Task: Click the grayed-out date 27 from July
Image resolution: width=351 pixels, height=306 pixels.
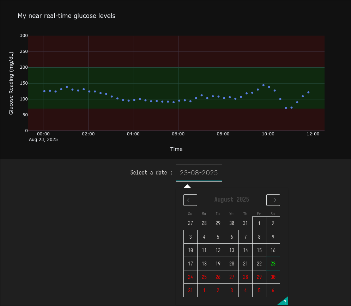Action: (190, 223)
